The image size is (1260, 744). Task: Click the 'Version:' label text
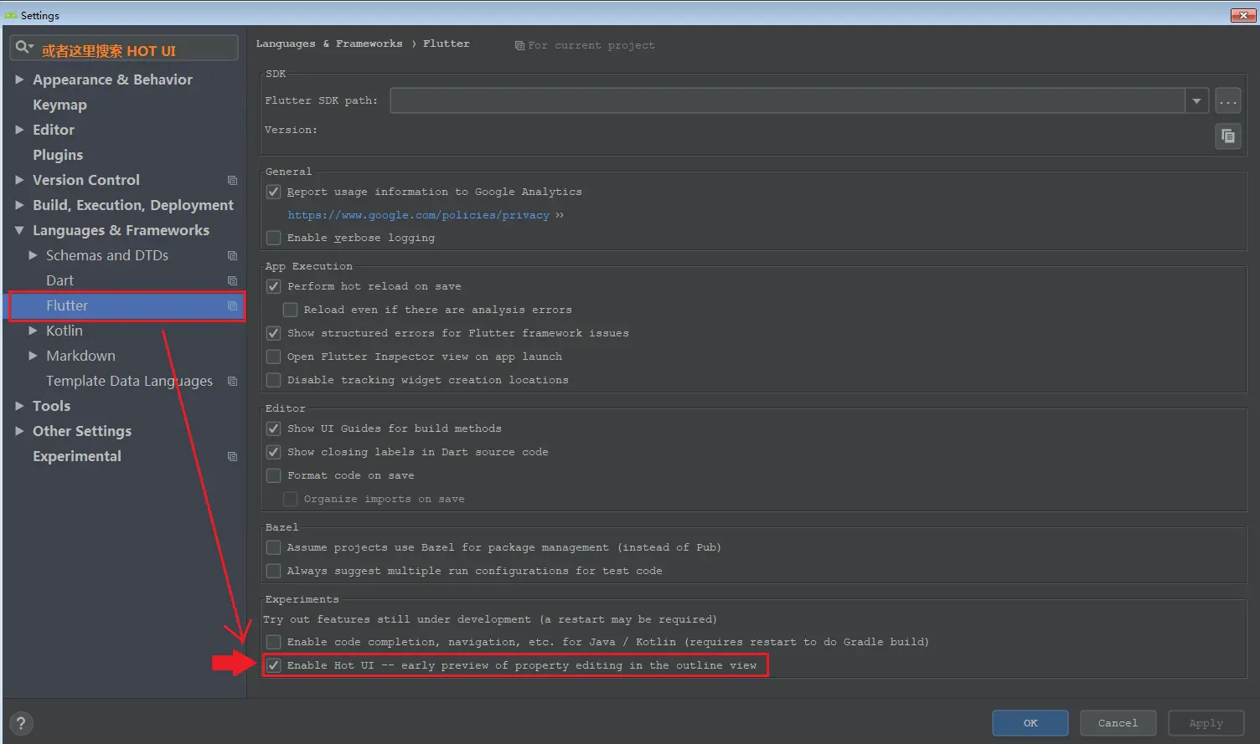pyautogui.click(x=291, y=130)
